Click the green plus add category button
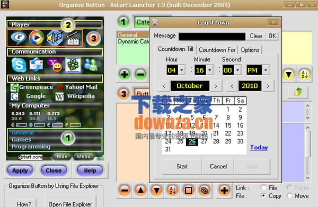 (125, 74)
